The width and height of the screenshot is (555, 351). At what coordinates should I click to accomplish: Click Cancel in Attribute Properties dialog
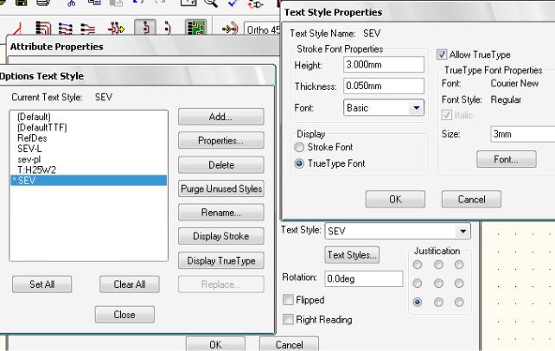pos(289,344)
